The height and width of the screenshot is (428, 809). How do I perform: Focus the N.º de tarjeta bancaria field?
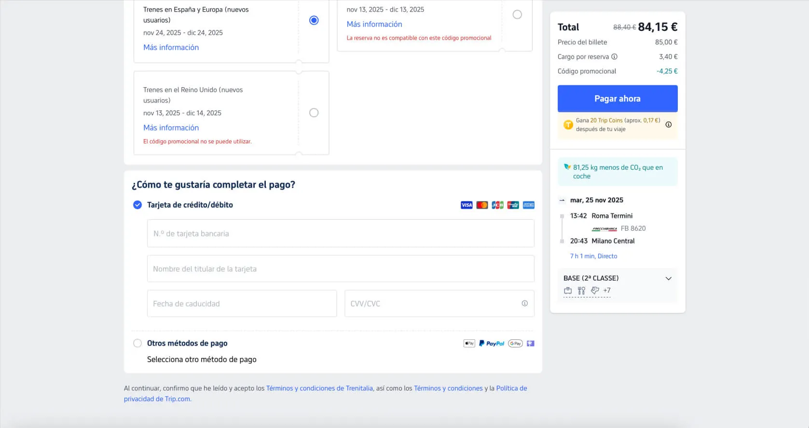pos(341,233)
